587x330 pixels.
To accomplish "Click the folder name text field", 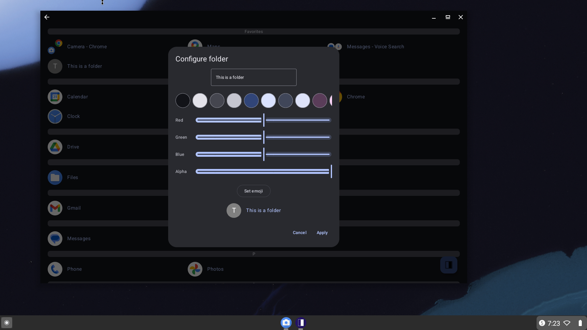I will tap(254, 77).
